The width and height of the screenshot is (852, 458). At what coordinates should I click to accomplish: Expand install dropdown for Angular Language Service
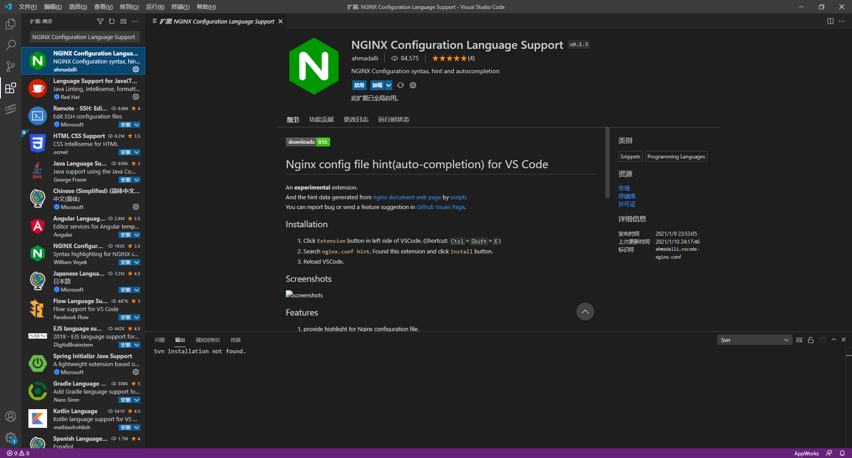coord(137,235)
